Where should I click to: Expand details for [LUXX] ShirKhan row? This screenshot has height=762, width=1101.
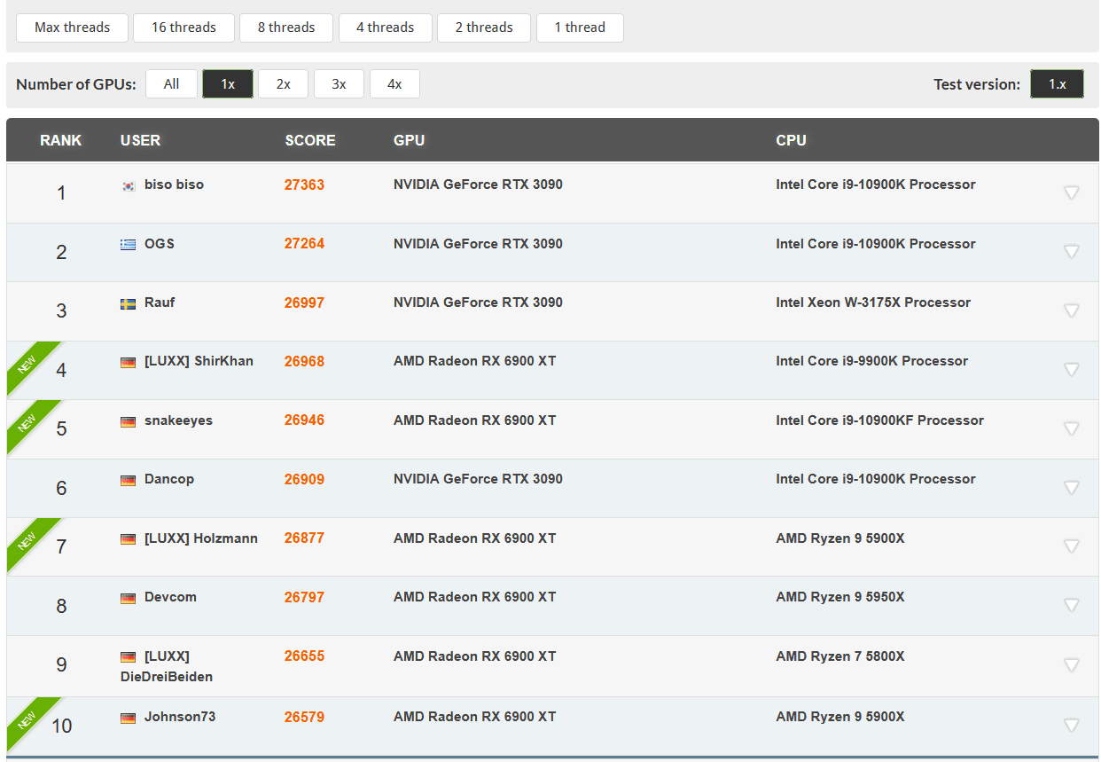[x=1071, y=370]
